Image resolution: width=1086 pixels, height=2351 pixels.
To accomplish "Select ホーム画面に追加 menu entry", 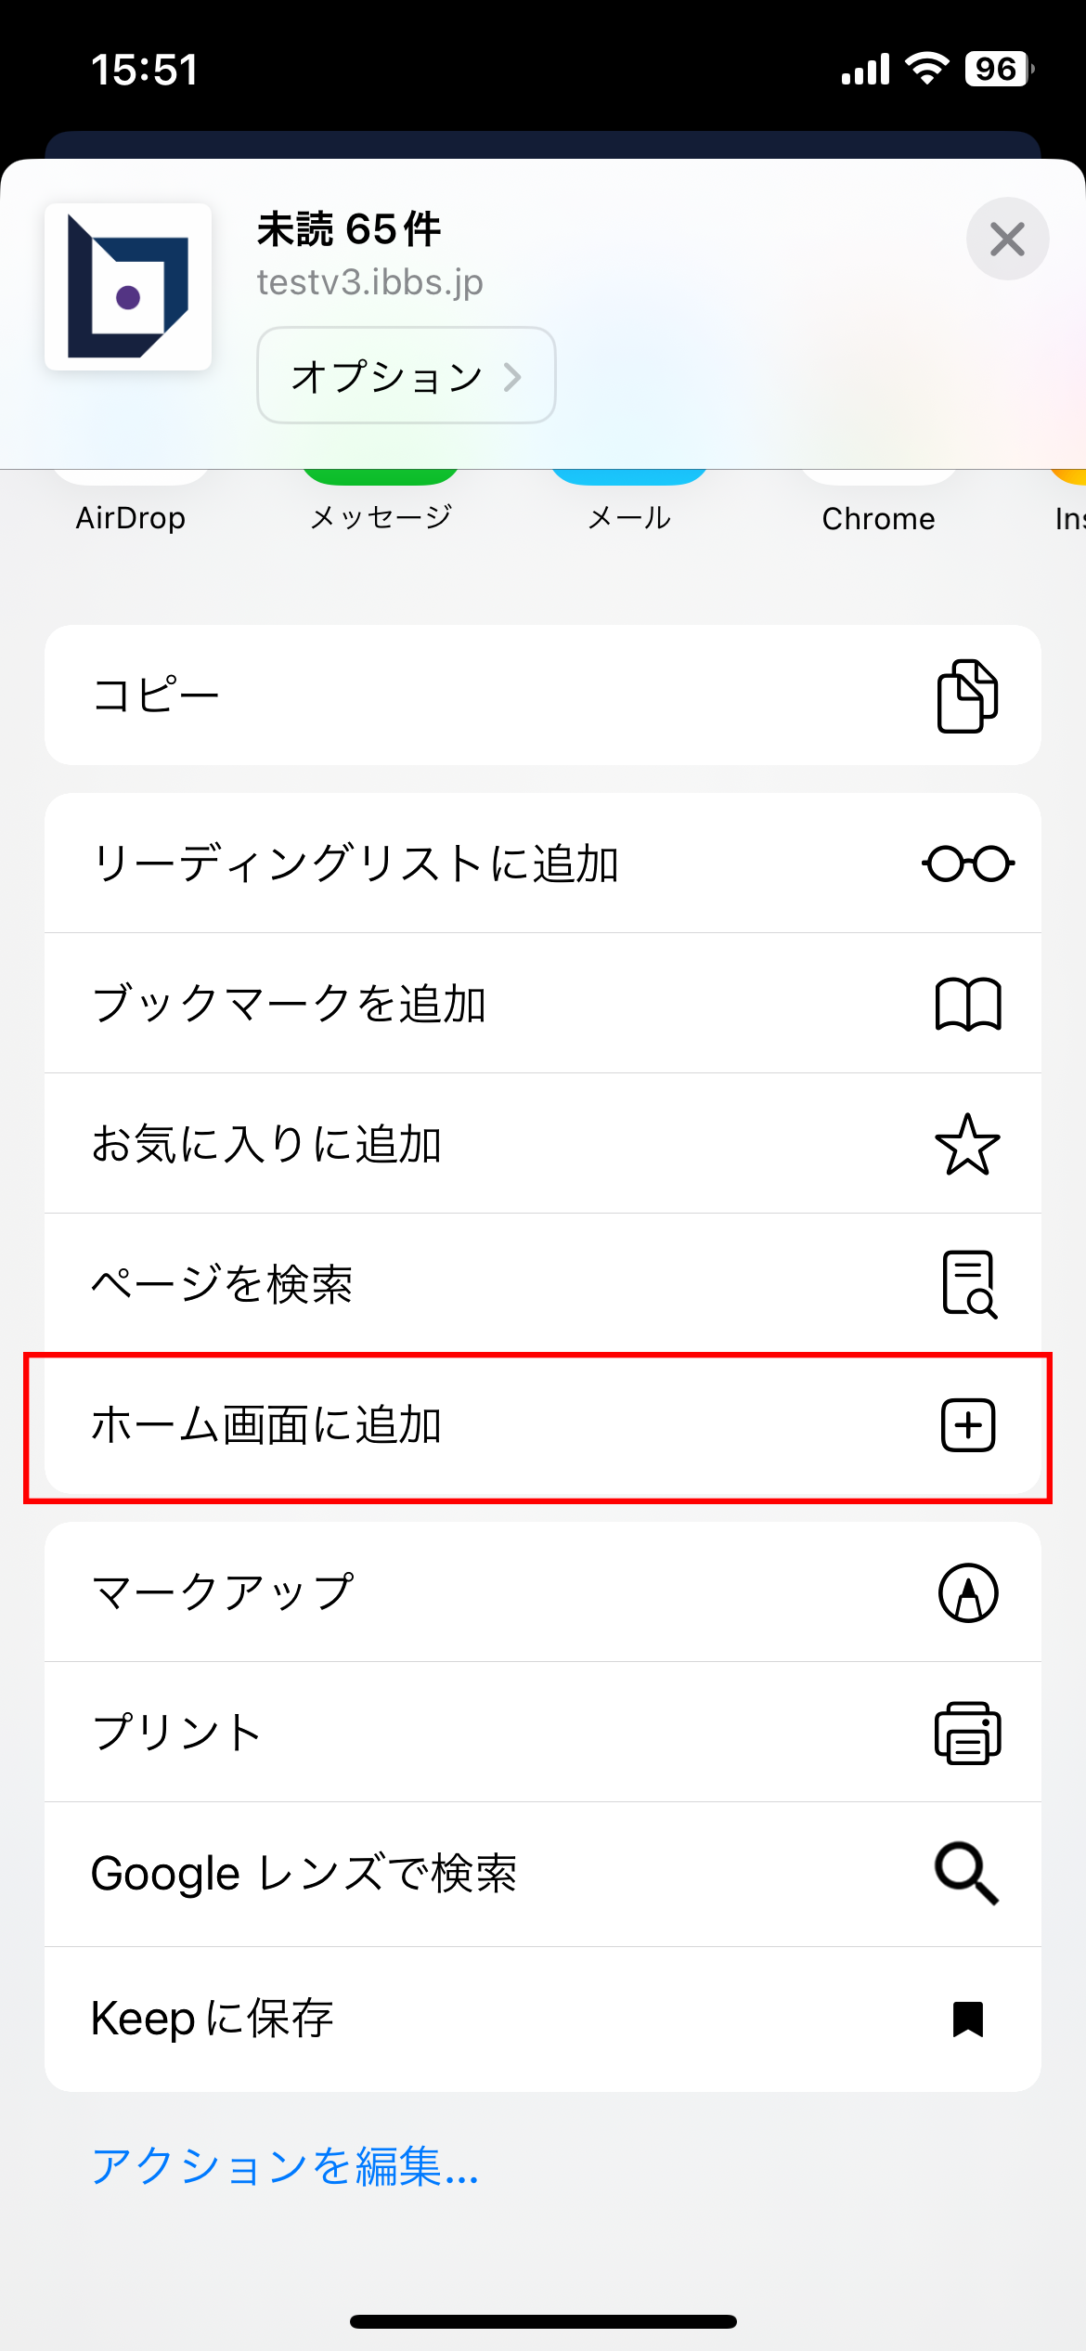I will coord(267,1425).
